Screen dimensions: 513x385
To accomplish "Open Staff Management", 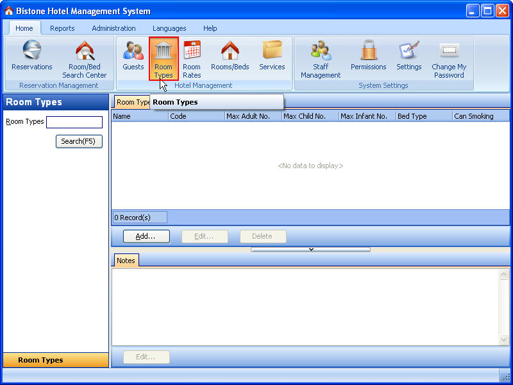I will coord(321,51).
